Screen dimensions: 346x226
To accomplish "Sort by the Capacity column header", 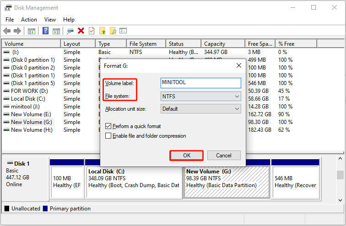I will point(223,44).
